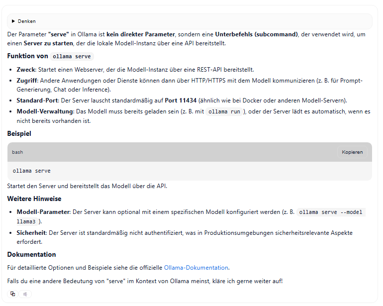The image size is (383, 306).
Task: Click the inline 'ollama run' code snippet
Action: (224, 111)
